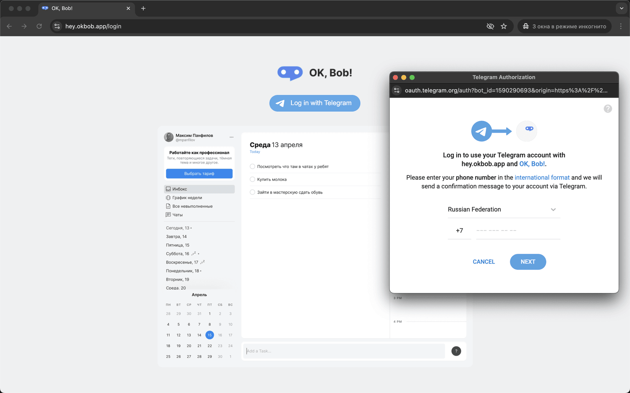
Task: Open the browser three-dot menu
Action: click(621, 26)
